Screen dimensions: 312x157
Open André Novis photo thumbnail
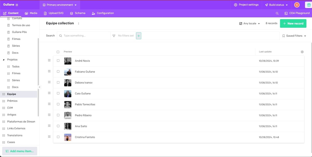68,61
